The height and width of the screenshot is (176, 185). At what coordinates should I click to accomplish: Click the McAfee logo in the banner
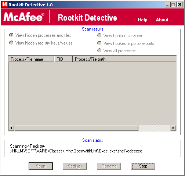24,17
